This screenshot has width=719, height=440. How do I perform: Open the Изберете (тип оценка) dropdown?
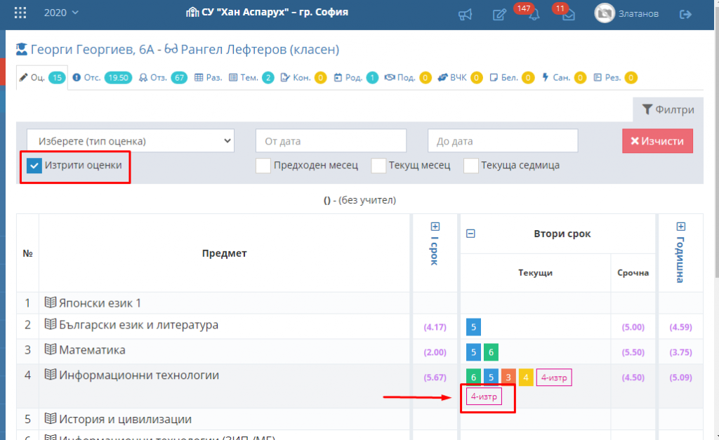click(131, 141)
